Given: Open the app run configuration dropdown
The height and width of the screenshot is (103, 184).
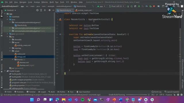Looking at the screenshot, I should [x=101, y=6].
